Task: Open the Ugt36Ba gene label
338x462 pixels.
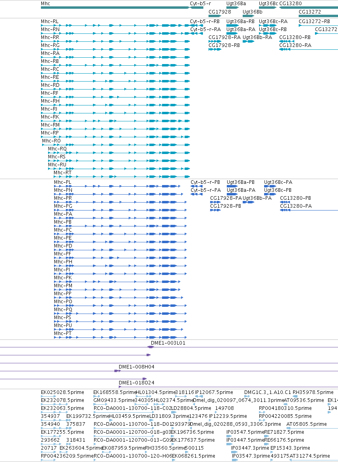Action: click(236, 4)
